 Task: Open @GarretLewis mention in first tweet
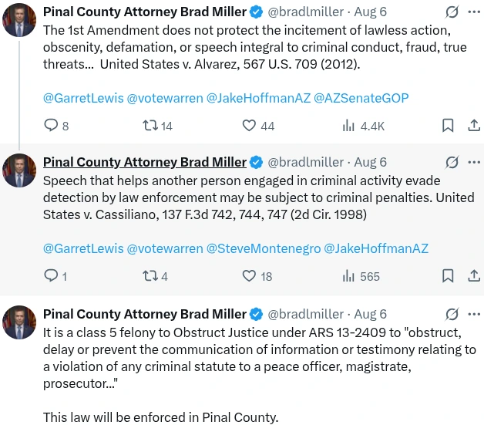click(83, 98)
